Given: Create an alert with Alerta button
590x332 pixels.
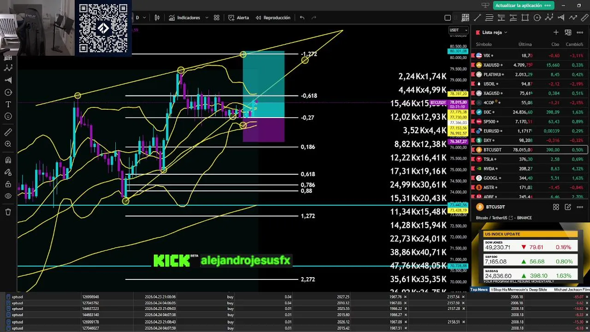Looking at the screenshot, I should pos(238,18).
